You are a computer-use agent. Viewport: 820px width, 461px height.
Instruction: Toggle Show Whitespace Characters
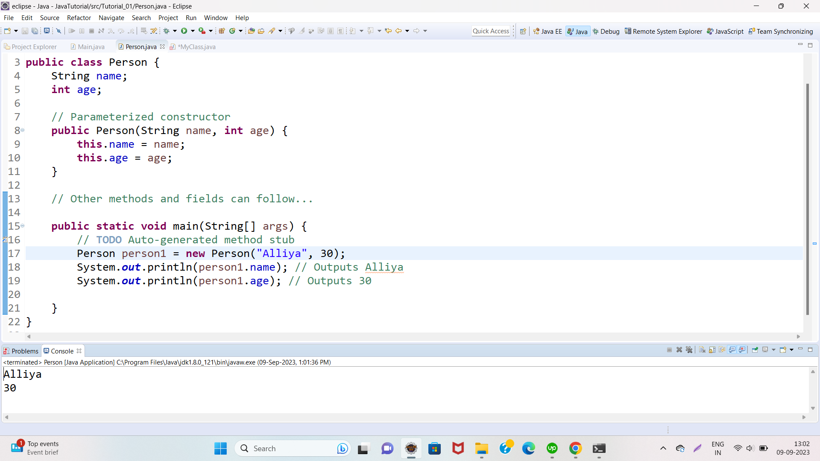[x=340, y=31]
